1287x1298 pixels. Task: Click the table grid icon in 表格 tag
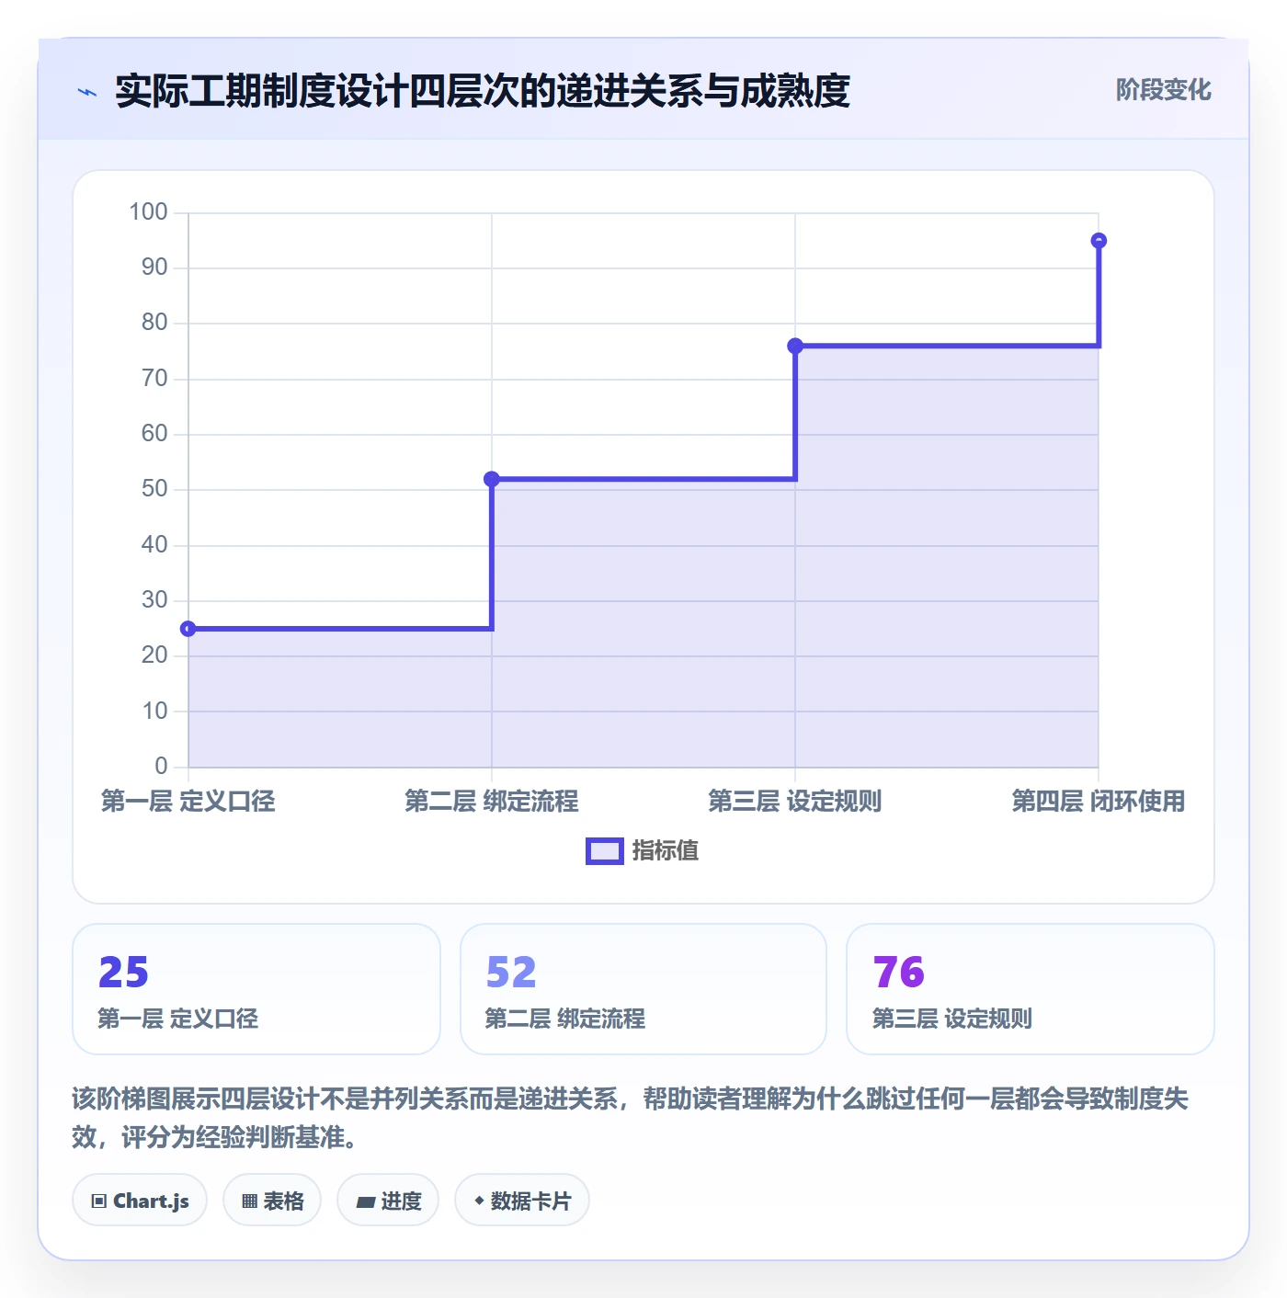pyautogui.click(x=249, y=1201)
